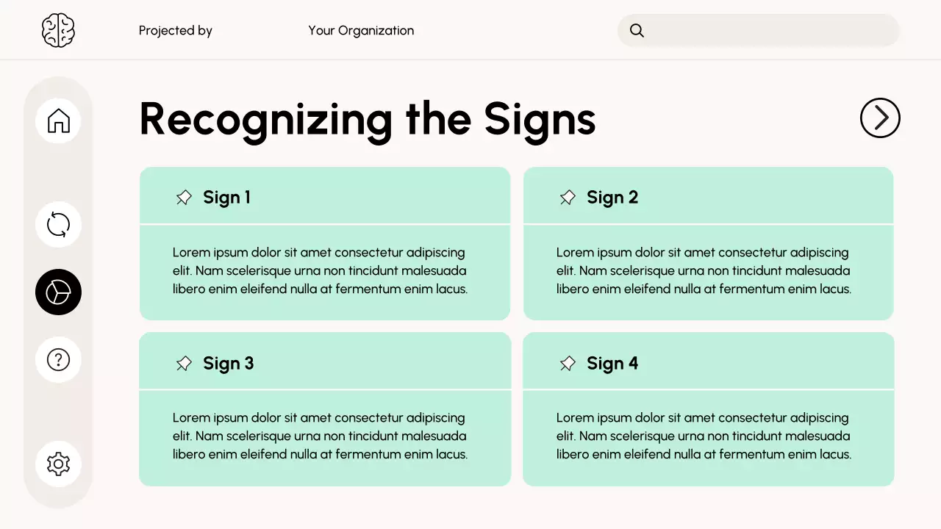Click the Recognizing the Signs title
This screenshot has height=529, width=941.
(367, 119)
